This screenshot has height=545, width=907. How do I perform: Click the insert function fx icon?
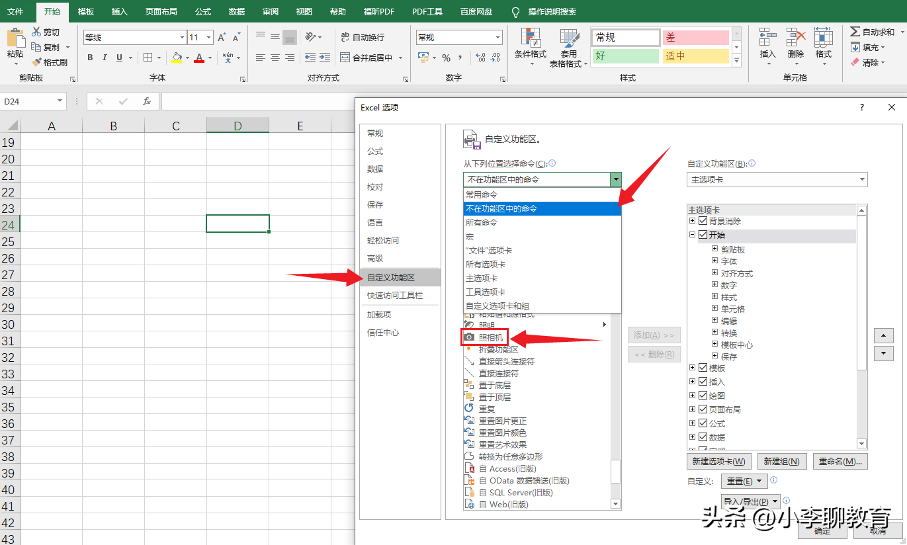pos(147,101)
